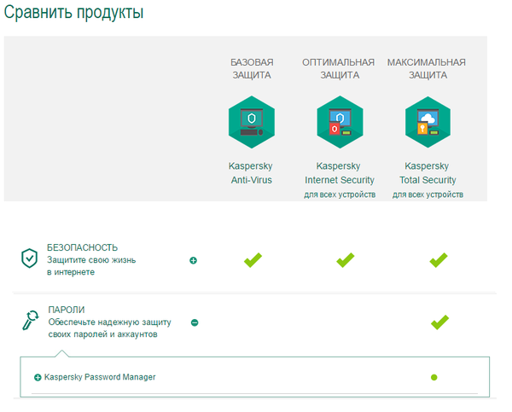Click the key icon beside ПАРОЛИ
The image size is (512, 412).
pyautogui.click(x=31, y=320)
